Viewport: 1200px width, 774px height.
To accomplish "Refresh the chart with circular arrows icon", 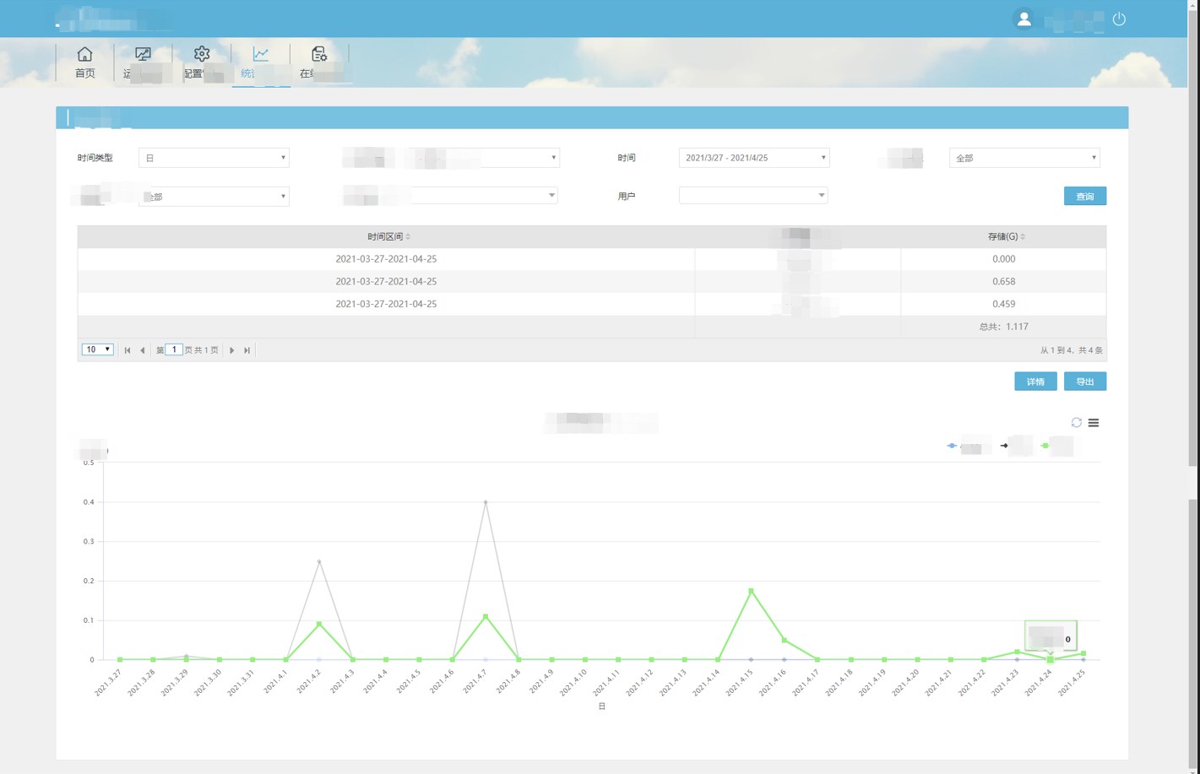I will (x=1076, y=422).
